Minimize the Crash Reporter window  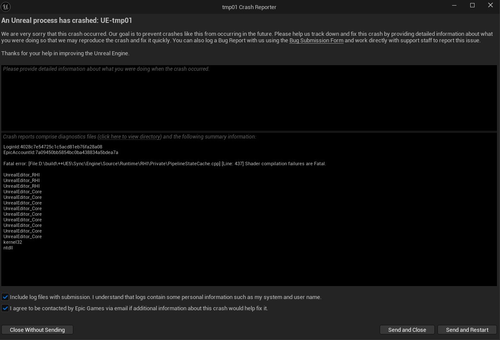coord(454,6)
